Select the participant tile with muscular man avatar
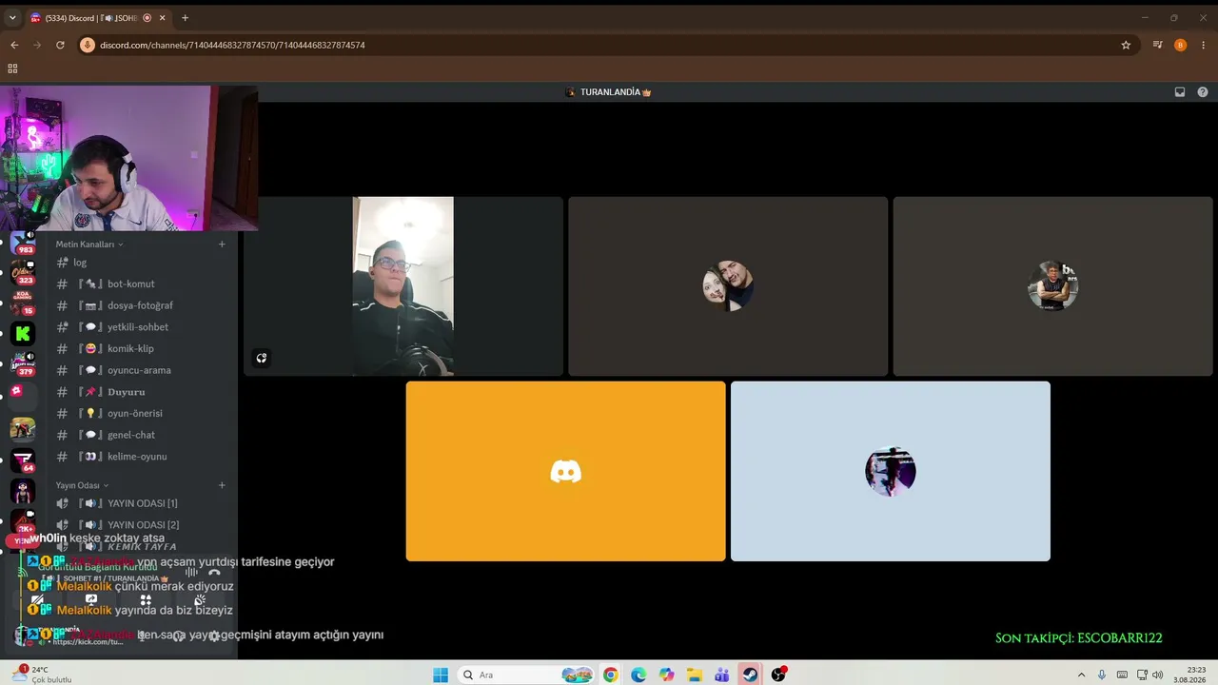This screenshot has width=1218, height=685. tap(1052, 286)
